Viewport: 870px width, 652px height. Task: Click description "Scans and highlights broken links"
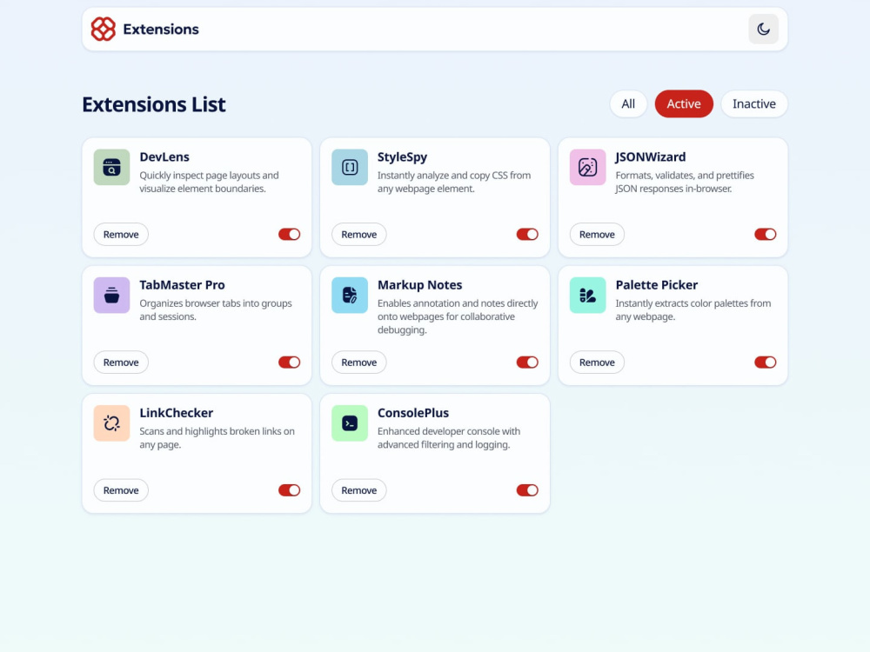(x=217, y=438)
